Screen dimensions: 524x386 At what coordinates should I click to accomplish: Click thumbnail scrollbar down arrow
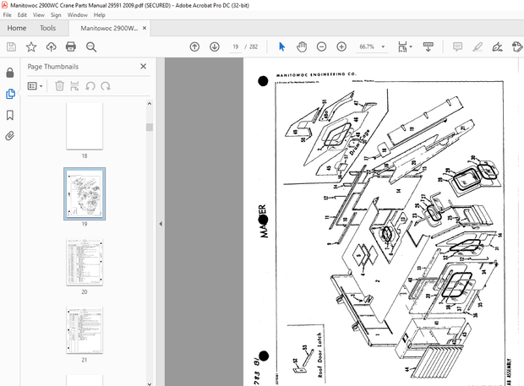pos(150,383)
